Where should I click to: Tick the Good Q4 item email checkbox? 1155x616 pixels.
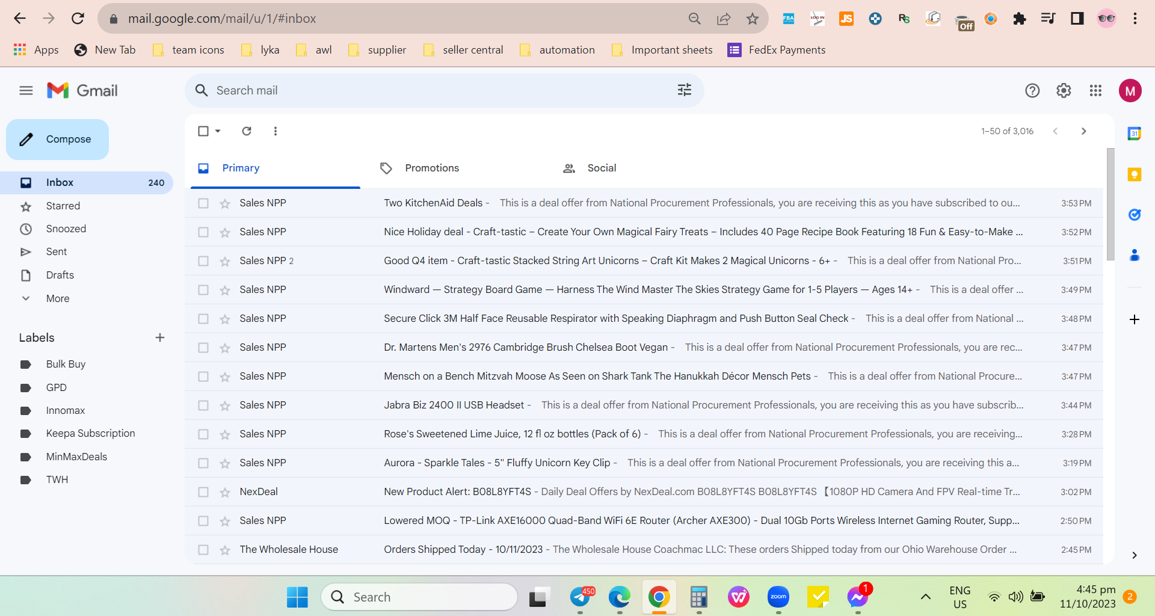click(x=203, y=261)
